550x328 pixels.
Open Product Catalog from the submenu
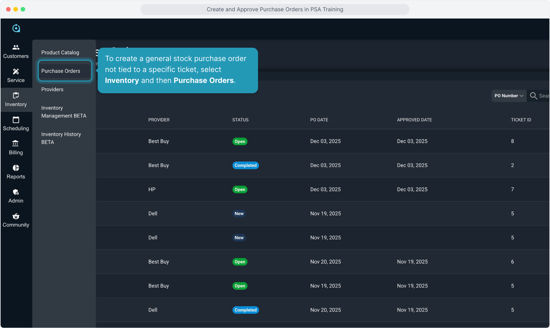pos(60,53)
